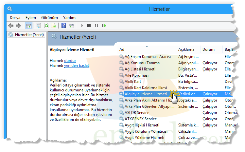This screenshot has height=152, width=245.
Task: Click Çalışıyor status of Aygıt İlişkisi Hizmeti
Action: click(x=210, y=125)
